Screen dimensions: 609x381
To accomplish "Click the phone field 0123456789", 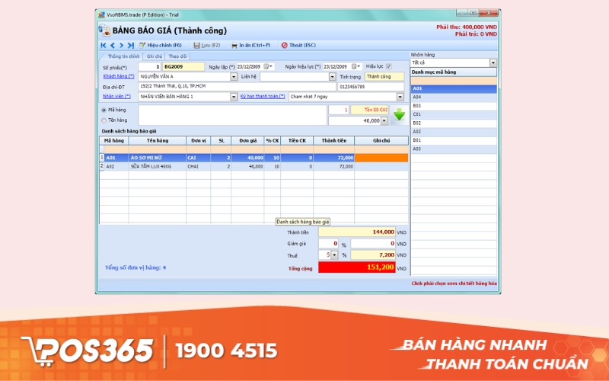I will (371, 87).
